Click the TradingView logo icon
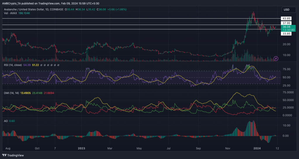This screenshot has width=299, height=159. 5,155
